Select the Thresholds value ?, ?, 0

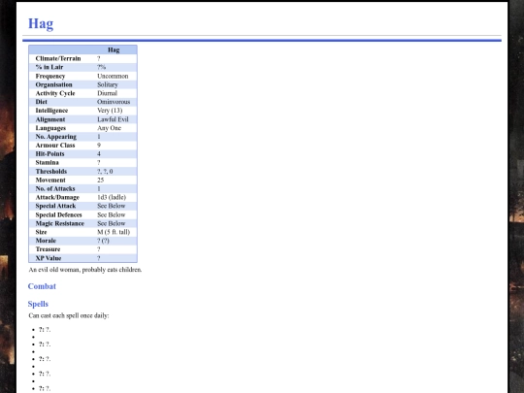[x=105, y=172]
